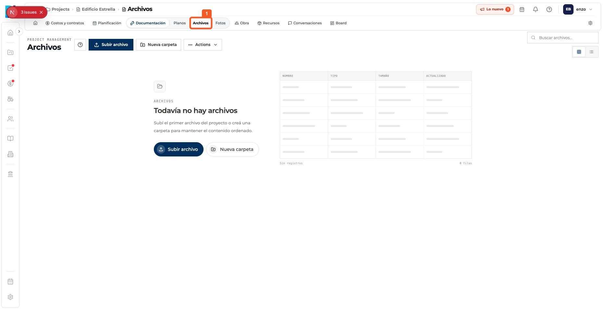
Task: Click the Subir archivo toolbar button
Action: point(111,45)
